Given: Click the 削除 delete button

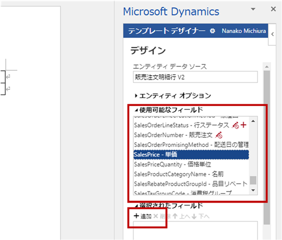Looking at the screenshot, I should coord(162,216).
